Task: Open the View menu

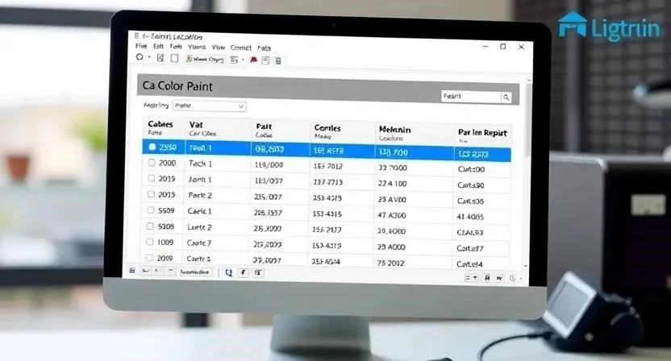Action: pyautogui.click(x=216, y=48)
